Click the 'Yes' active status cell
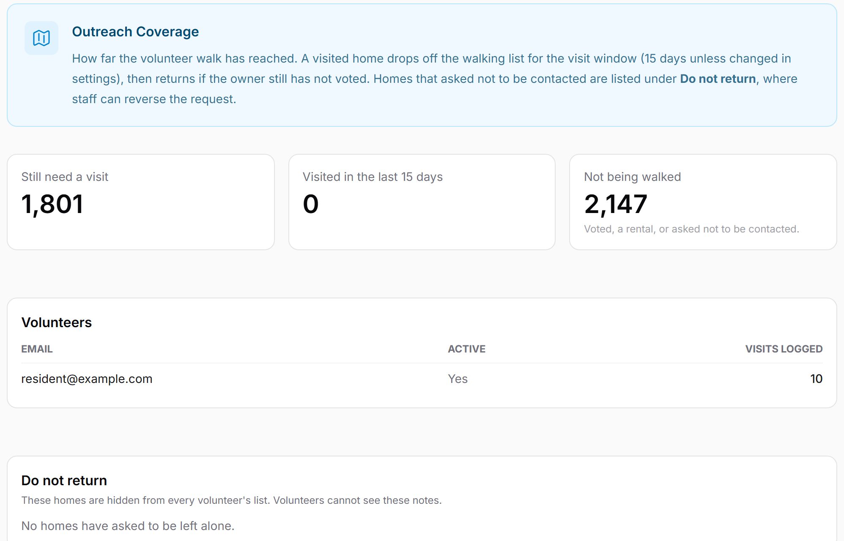The width and height of the screenshot is (844, 541). point(458,379)
